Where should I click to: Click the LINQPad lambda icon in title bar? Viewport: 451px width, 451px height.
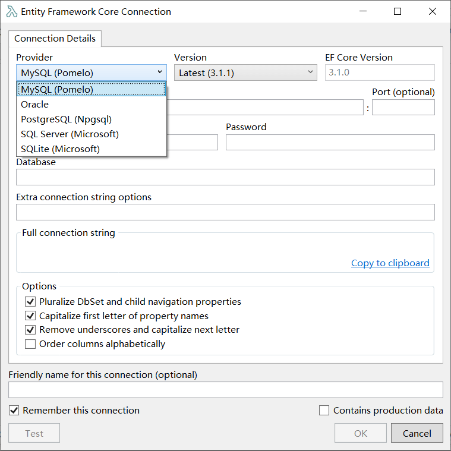pyautogui.click(x=11, y=11)
